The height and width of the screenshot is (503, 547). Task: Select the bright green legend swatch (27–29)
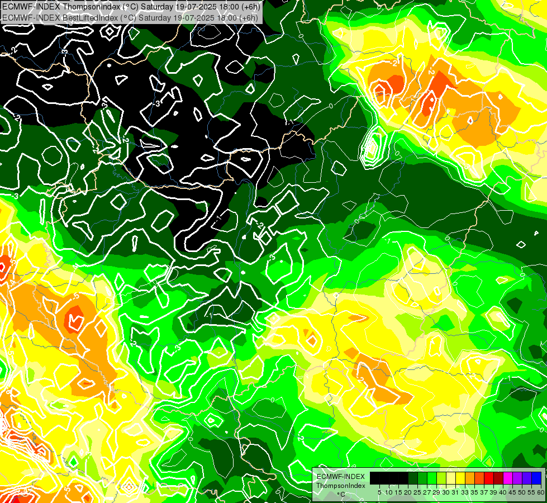pyautogui.click(x=432, y=478)
